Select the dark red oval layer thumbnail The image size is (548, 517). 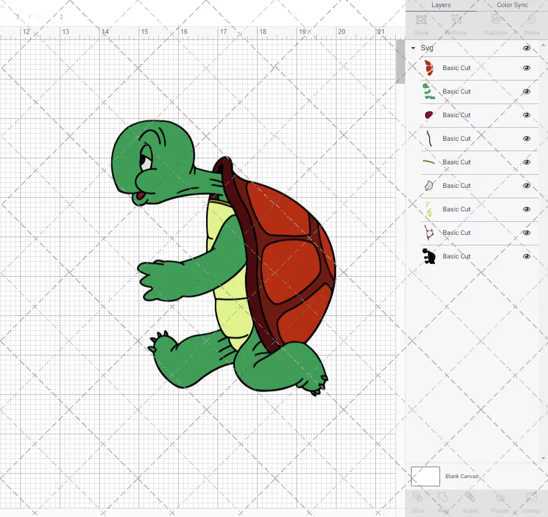[429, 115]
